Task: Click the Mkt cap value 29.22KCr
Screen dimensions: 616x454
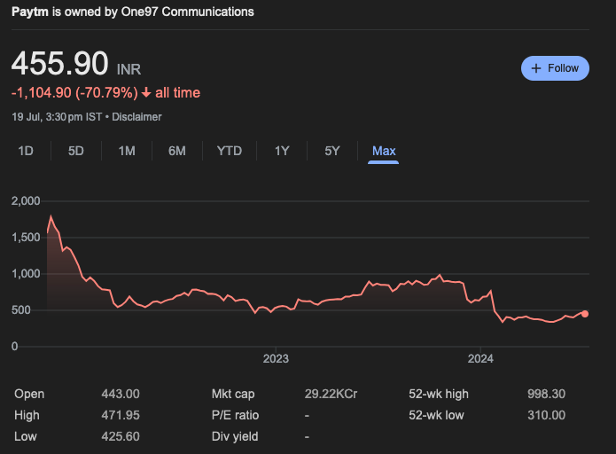Action: (x=330, y=394)
